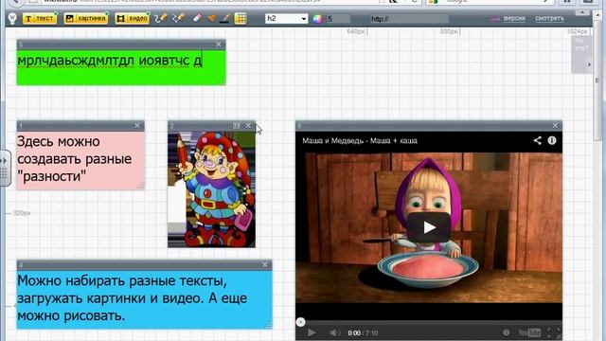The height and width of the screenshot is (341, 606).
Task: Click text 'Здесь можно создавать разные'
Action: coord(74,150)
